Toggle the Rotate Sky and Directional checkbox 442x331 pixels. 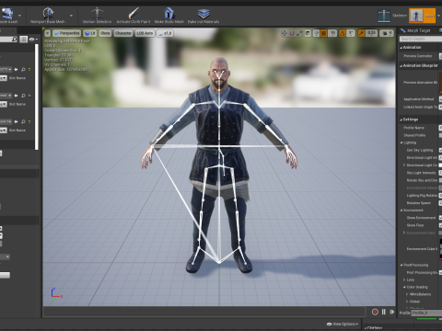440,180
